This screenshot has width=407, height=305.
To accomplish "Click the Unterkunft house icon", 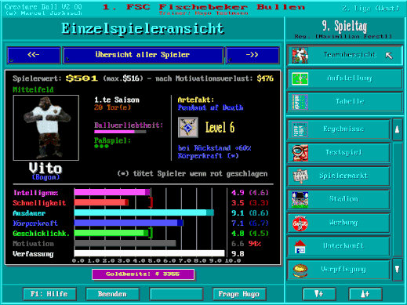I will coord(300,247).
